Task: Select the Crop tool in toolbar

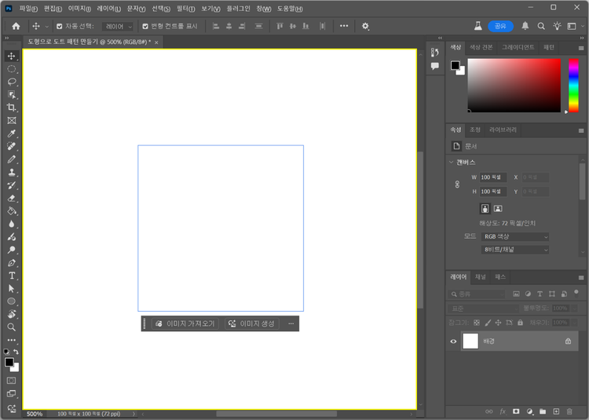Action: (x=12, y=108)
